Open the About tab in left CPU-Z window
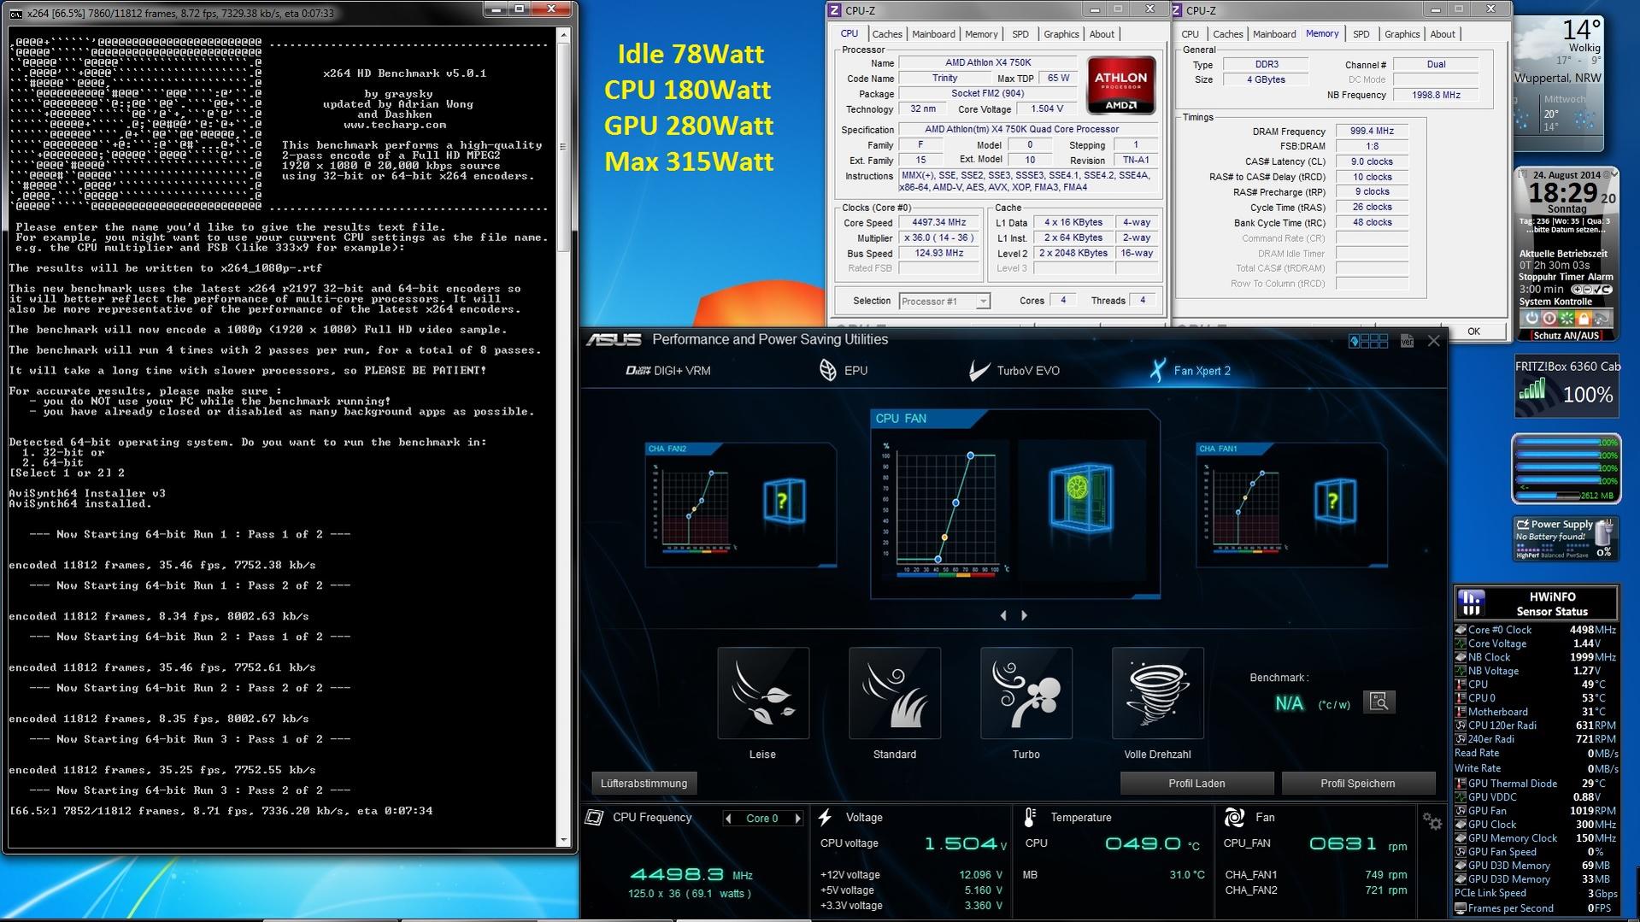Image resolution: width=1640 pixels, height=922 pixels. [1102, 34]
